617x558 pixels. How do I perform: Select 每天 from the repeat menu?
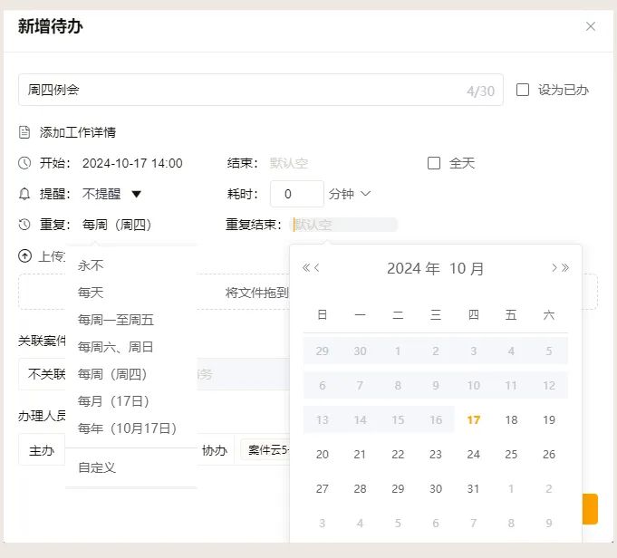(91, 293)
